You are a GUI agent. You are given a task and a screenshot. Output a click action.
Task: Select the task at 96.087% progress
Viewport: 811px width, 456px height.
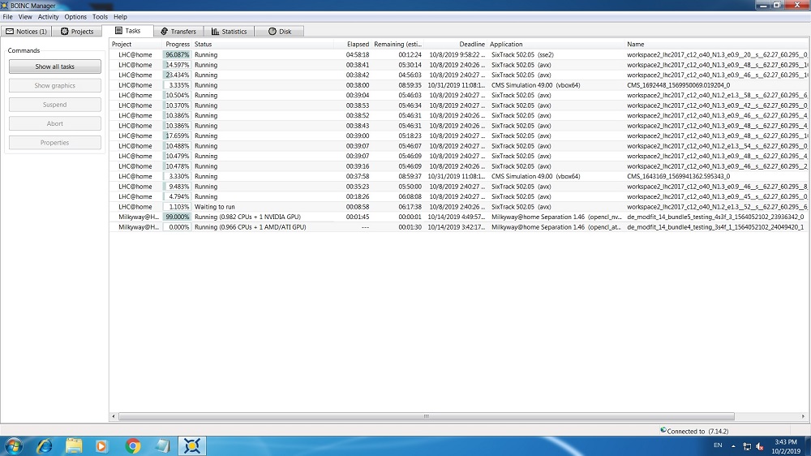(x=460, y=55)
